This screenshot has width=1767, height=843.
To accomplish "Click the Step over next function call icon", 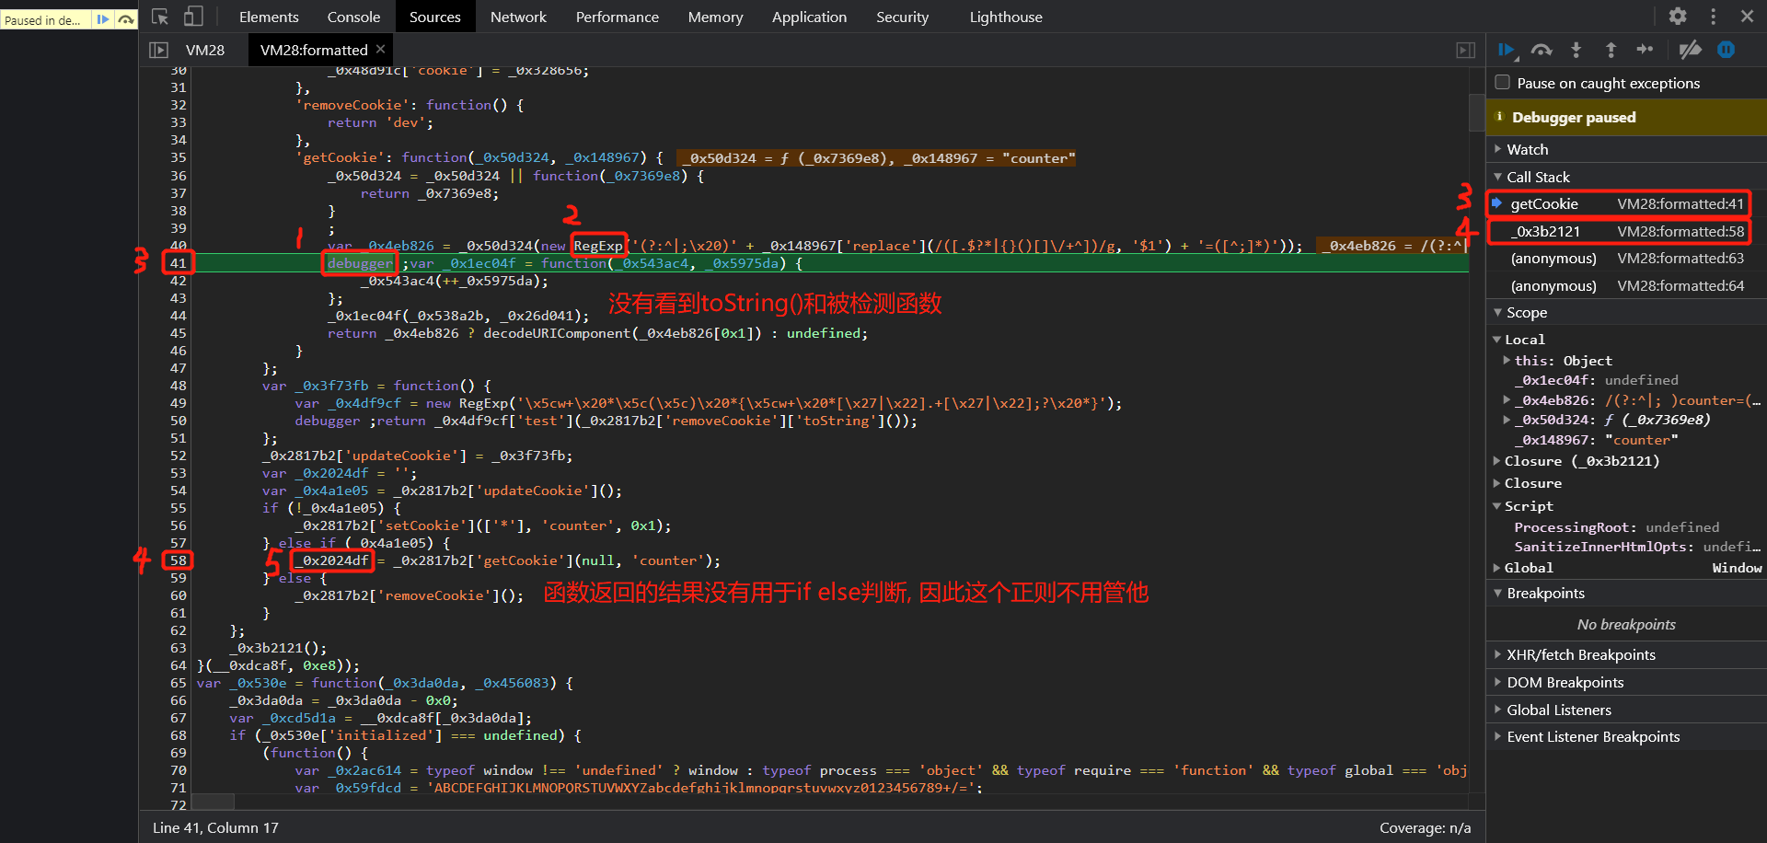I will pyautogui.click(x=1542, y=50).
